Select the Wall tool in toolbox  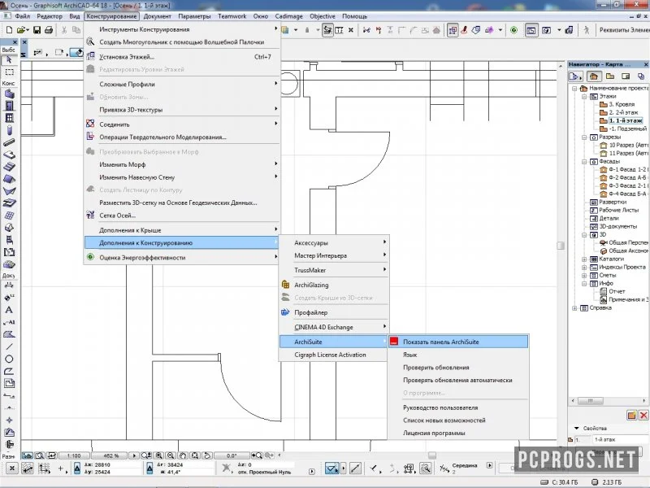(x=9, y=94)
